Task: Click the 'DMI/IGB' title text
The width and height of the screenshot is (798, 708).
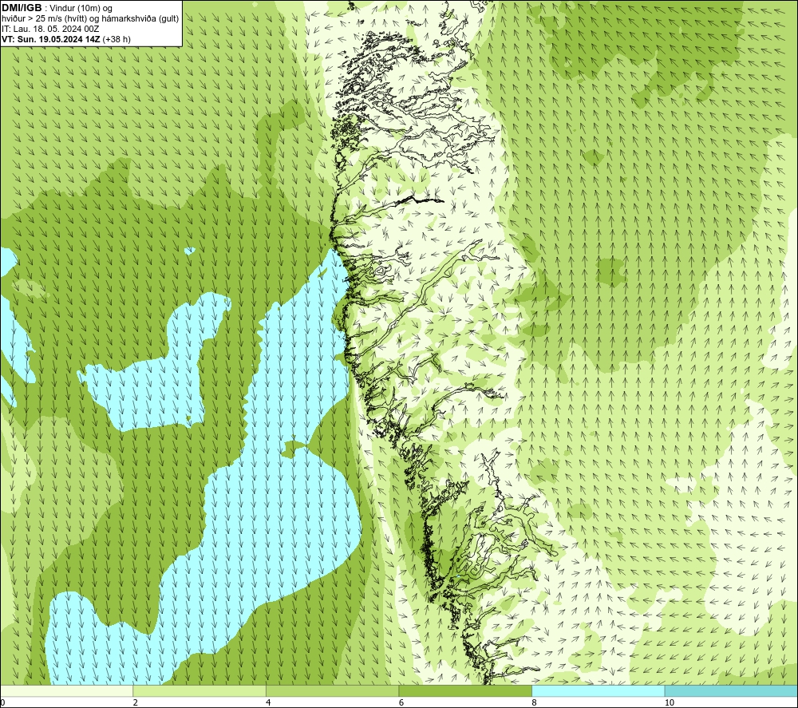Action: coord(22,8)
